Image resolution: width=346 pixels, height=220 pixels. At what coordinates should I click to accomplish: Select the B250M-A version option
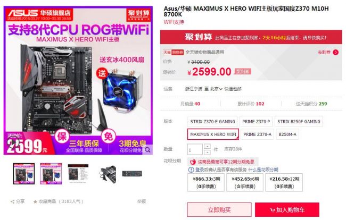(x=287, y=134)
